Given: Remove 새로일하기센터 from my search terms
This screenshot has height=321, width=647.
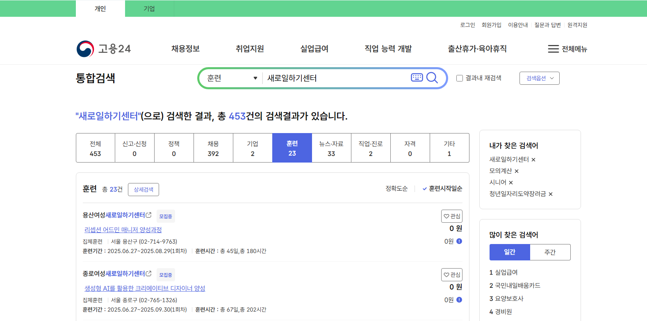Looking at the screenshot, I should 533,160.
